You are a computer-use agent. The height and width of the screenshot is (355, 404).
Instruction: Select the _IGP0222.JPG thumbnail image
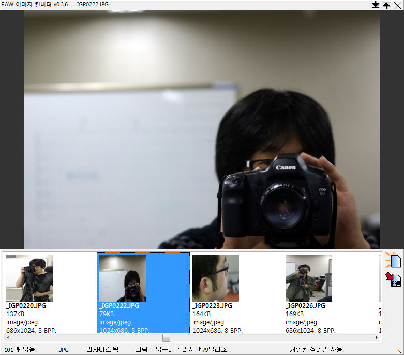tap(123, 278)
